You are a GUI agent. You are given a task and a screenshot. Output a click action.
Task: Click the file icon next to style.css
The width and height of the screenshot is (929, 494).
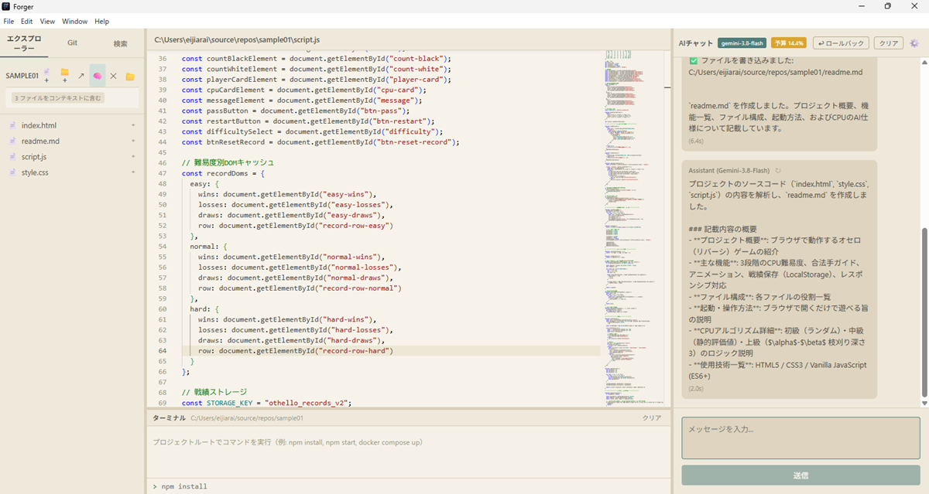13,172
